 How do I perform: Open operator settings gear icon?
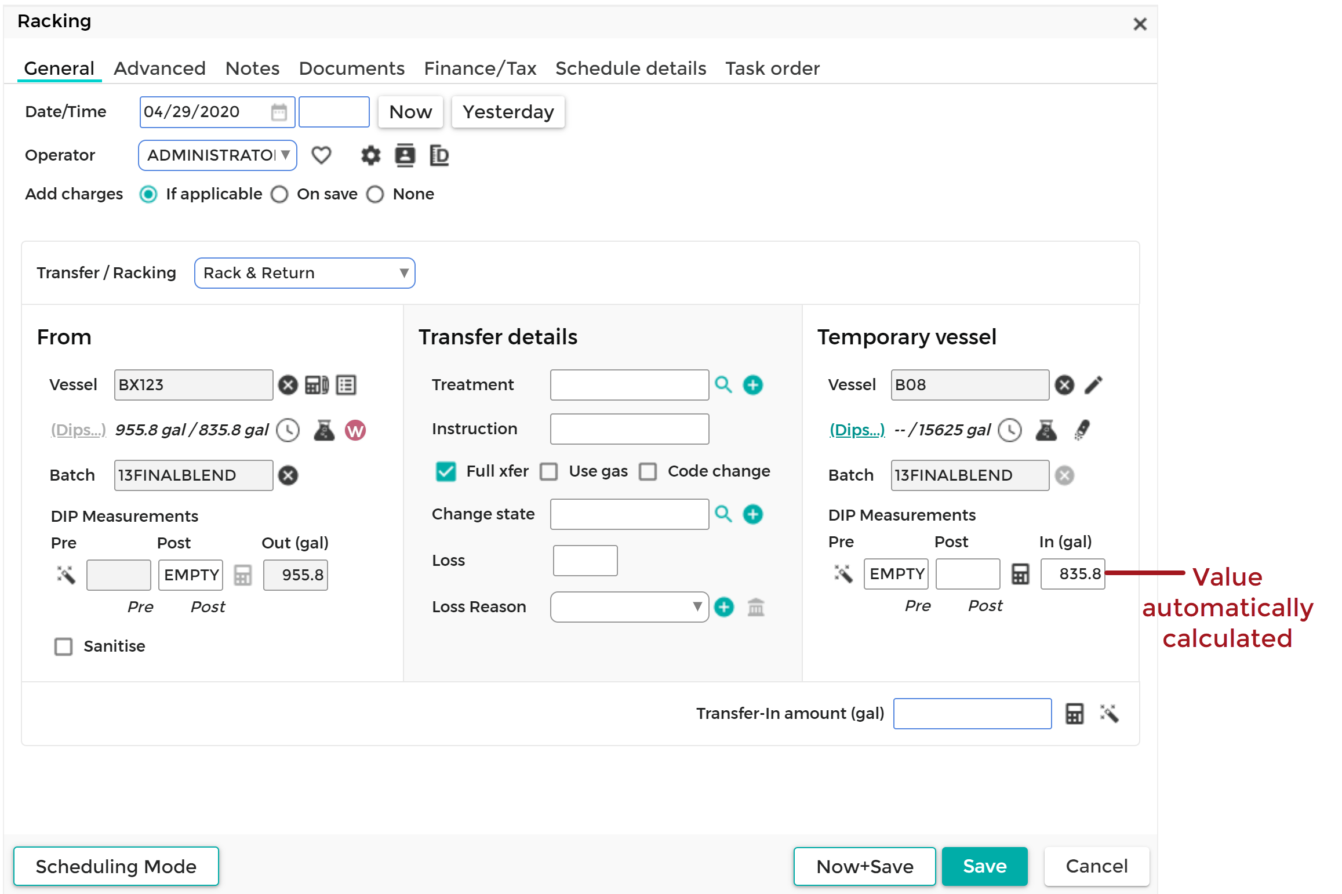(370, 155)
